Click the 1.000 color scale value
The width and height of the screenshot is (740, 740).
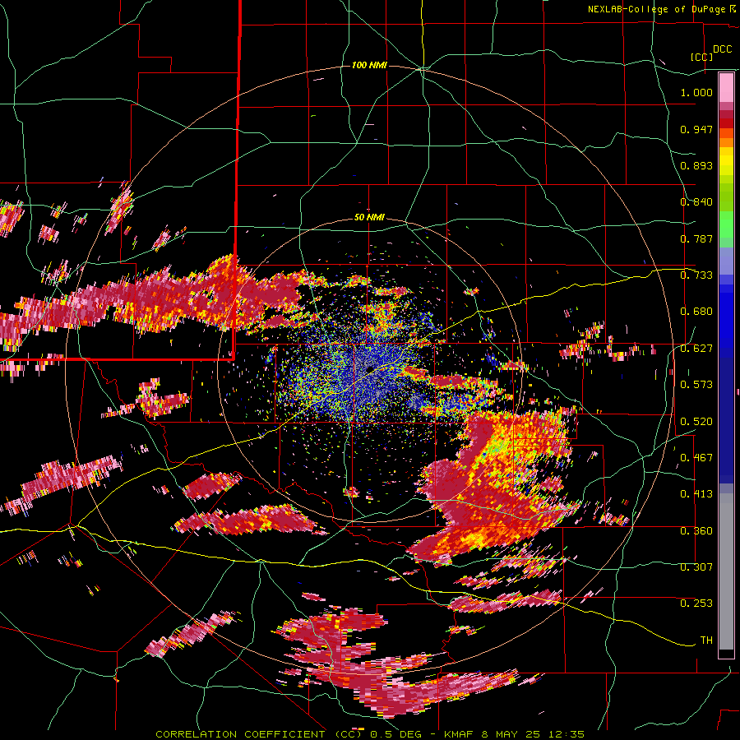point(696,92)
